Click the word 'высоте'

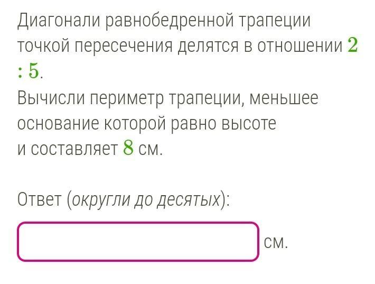pos(249,124)
